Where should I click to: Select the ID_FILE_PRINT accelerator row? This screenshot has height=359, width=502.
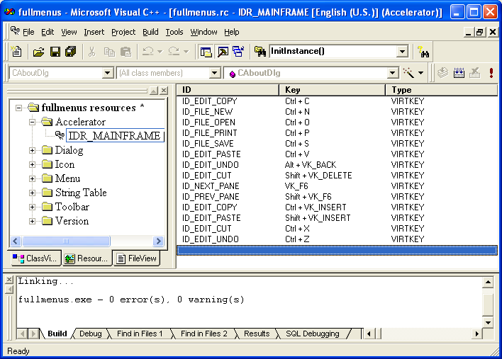(x=337, y=133)
